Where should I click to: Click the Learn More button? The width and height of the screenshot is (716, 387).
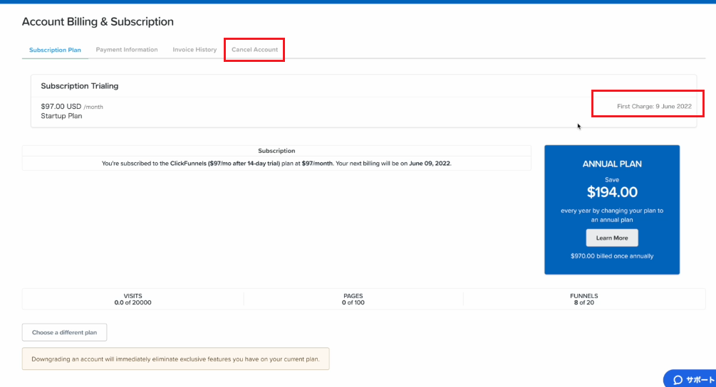coord(612,238)
